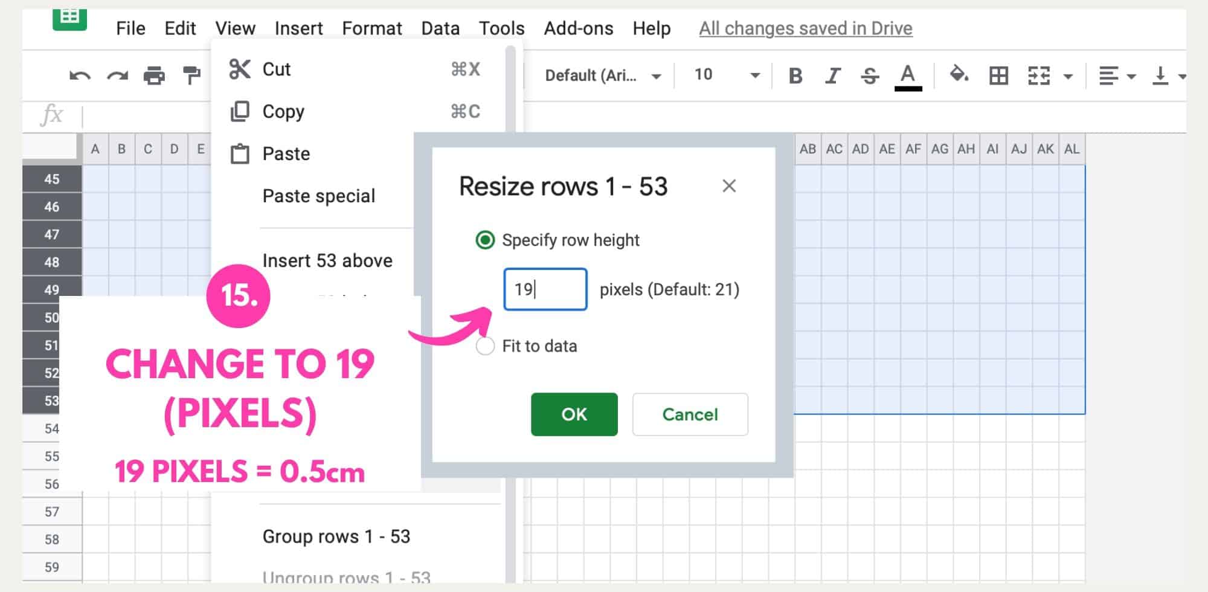Confirm resize by clicking OK
This screenshot has height=592, width=1208.
pyautogui.click(x=573, y=414)
